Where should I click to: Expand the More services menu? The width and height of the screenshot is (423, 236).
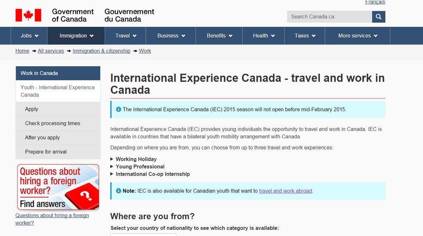coord(358,36)
